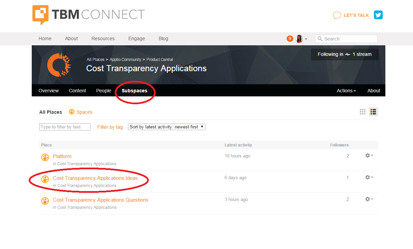Screen dimensions: 413x249
Task: Select the All Places filter
Action: [51, 112]
